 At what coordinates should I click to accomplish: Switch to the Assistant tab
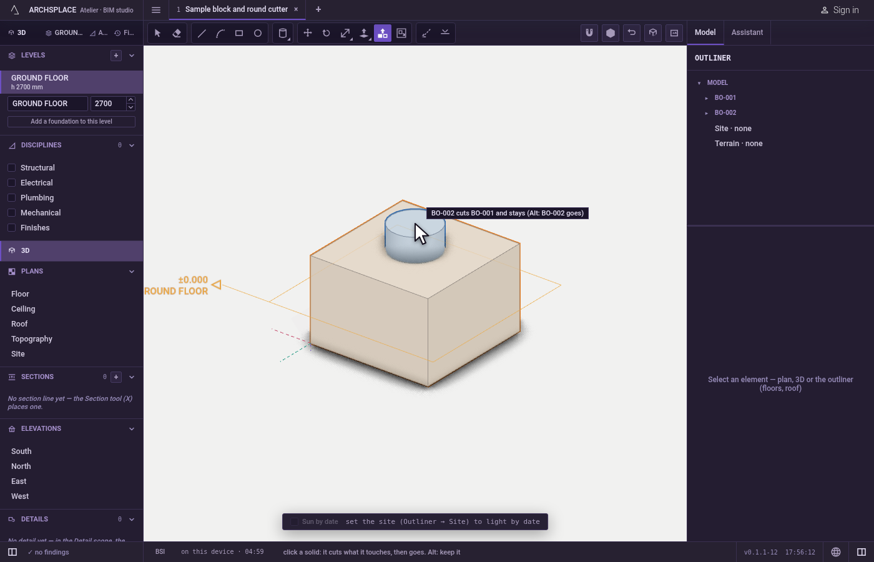747,32
